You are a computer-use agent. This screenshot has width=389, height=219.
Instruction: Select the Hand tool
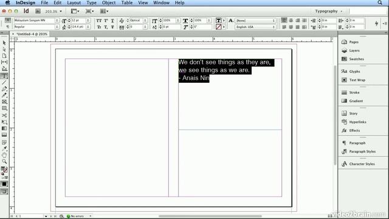pos(4,155)
